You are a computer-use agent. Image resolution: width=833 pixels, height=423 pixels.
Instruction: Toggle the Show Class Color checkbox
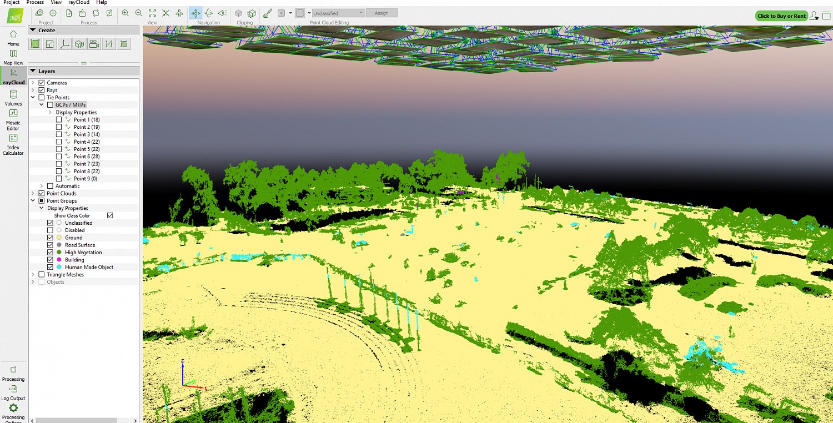click(x=110, y=215)
